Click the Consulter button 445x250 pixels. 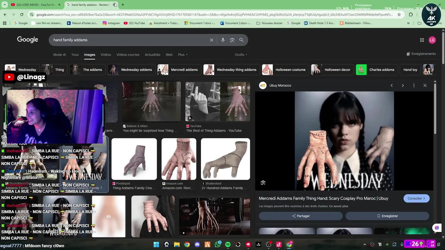(x=416, y=199)
